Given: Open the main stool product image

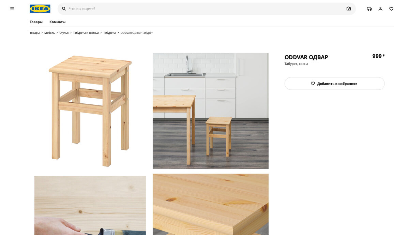Looking at the screenshot, I should pyautogui.click(x=90, y=111).
